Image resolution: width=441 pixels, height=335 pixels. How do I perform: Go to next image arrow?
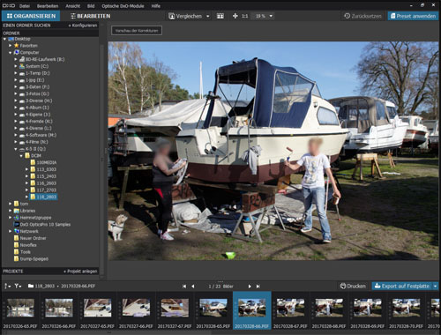point(250,287)
